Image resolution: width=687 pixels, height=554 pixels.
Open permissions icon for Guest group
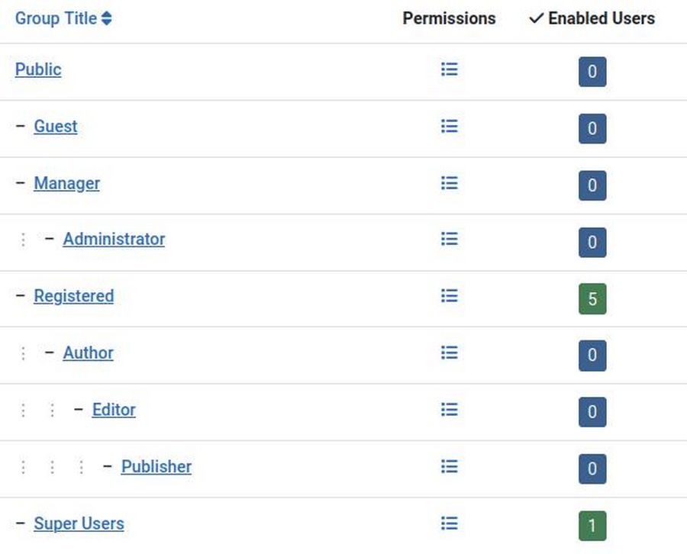(450, 126)
